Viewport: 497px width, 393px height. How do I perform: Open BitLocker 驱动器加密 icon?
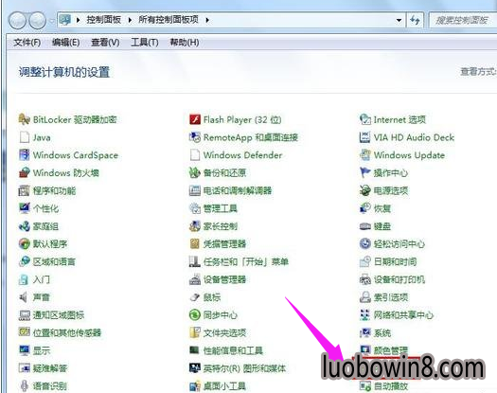point(25,119)
